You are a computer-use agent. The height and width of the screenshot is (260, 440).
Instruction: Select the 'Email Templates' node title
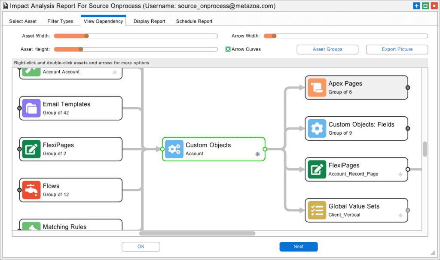[x=67, y=104]
